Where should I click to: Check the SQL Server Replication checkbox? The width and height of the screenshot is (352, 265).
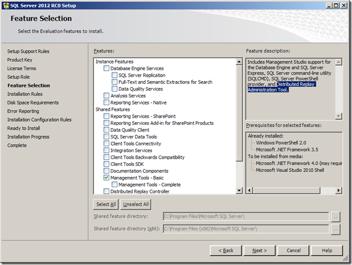114,75
